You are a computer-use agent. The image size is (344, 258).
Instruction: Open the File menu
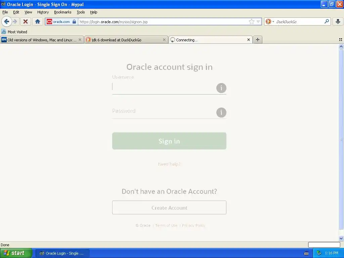tap(5, 12)
